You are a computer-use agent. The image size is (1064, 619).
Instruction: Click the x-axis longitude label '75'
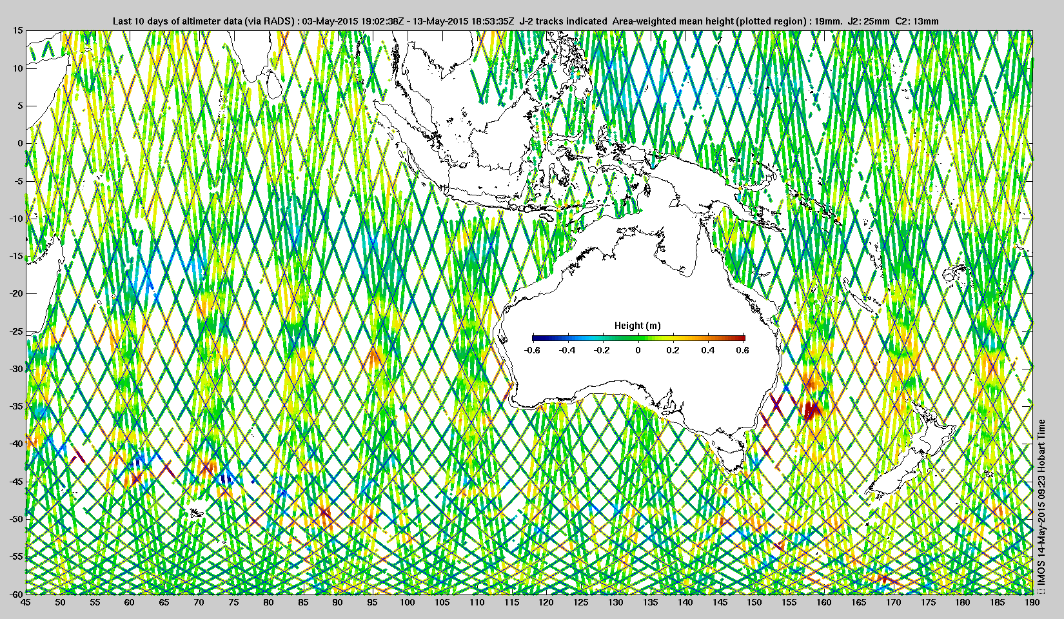tap(233, 602)
